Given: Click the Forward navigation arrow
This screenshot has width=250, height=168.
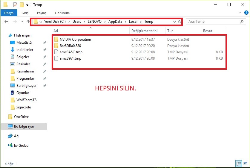Looking at the screenshot, I should [x=15, y=22].
